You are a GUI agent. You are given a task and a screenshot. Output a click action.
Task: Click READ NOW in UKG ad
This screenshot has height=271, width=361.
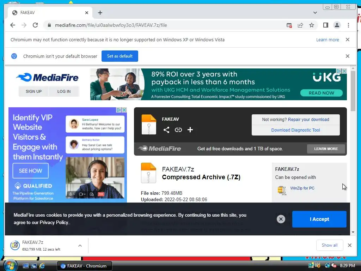click(x=321, y=93)
